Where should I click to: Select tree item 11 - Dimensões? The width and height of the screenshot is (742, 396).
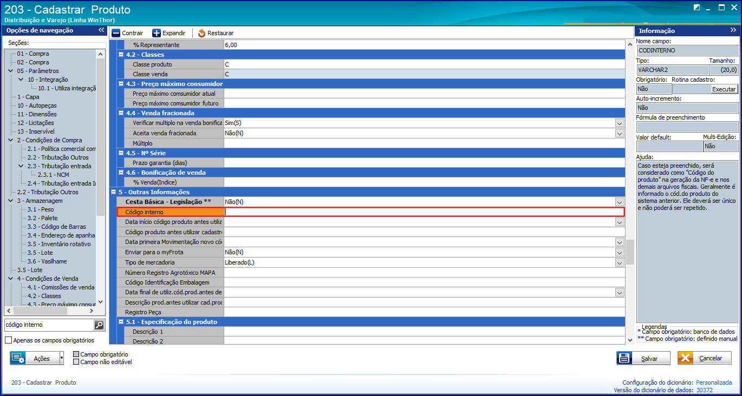pos(36,114)
